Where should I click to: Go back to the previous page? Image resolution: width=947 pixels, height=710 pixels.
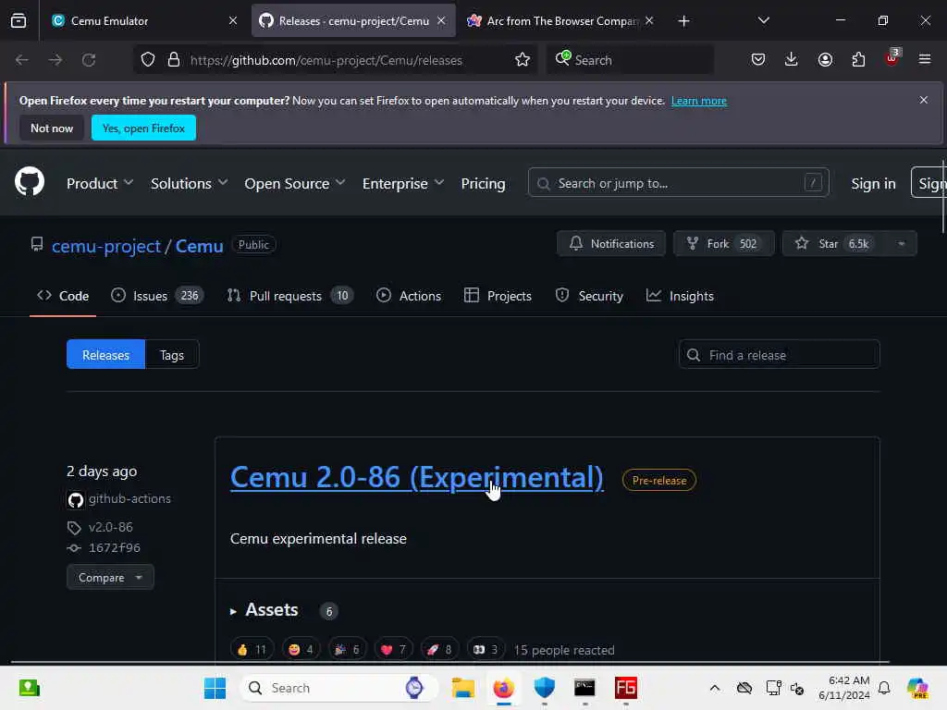[x=22, y=60]
